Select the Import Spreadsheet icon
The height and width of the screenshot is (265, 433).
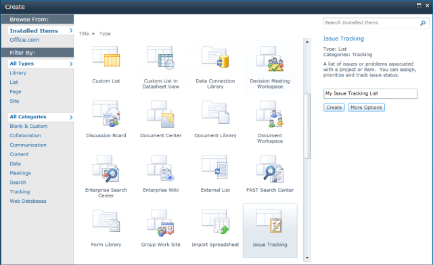click(215, 222)
